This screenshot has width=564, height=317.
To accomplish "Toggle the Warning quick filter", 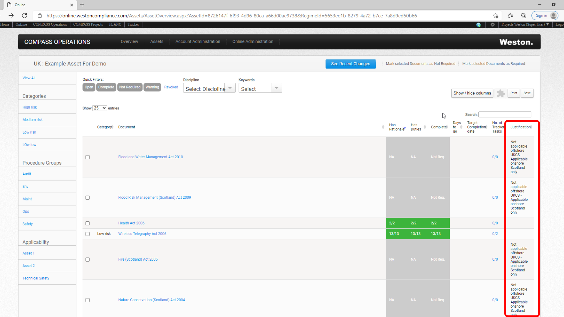I will tap(152, 87).
